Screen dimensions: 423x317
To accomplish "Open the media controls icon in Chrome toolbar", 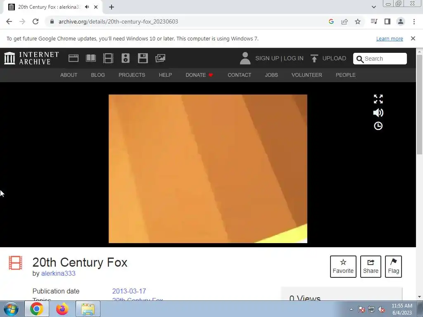I will (x=374, y=21).
